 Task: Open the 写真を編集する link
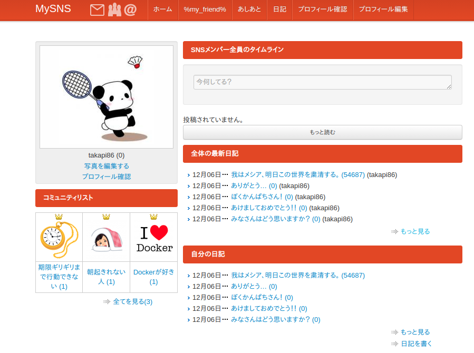(106, 166)
